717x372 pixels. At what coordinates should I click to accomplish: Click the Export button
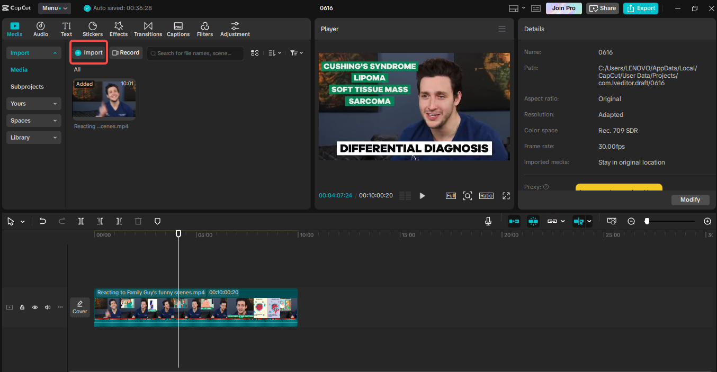tap(640, 8)
